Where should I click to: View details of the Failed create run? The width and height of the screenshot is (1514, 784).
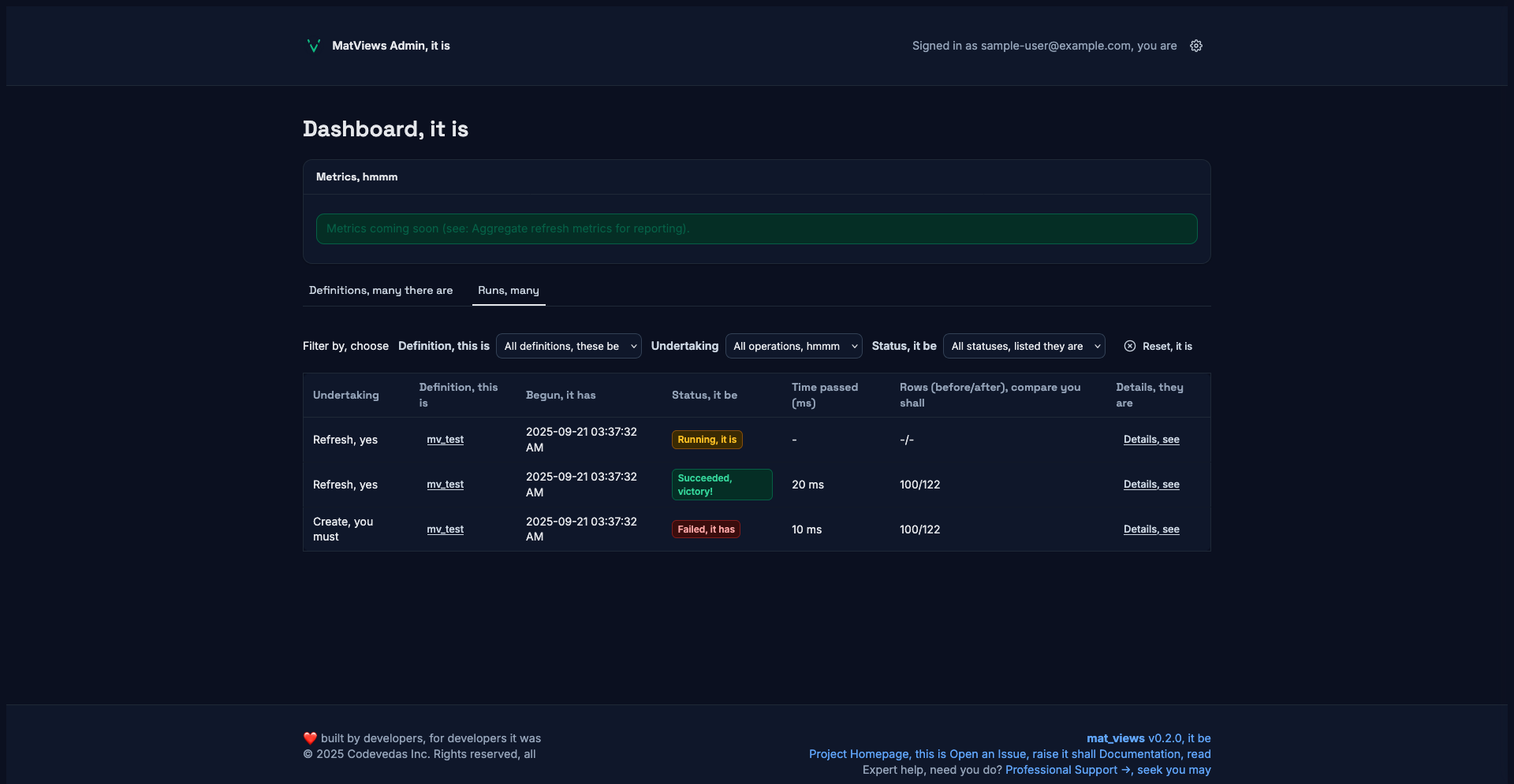coord(1151,529)
